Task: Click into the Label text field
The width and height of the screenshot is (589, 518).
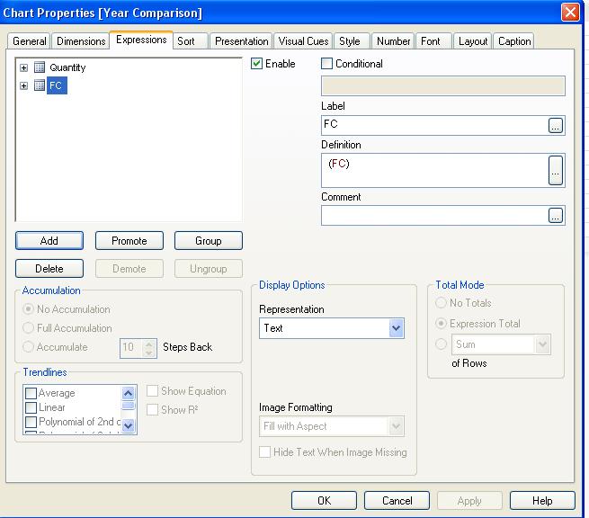Action: 433,125
